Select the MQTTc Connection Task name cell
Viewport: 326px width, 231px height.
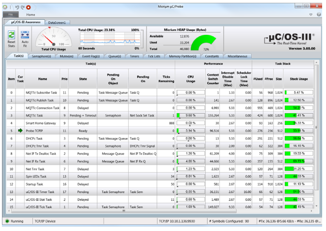coord(42,108)
